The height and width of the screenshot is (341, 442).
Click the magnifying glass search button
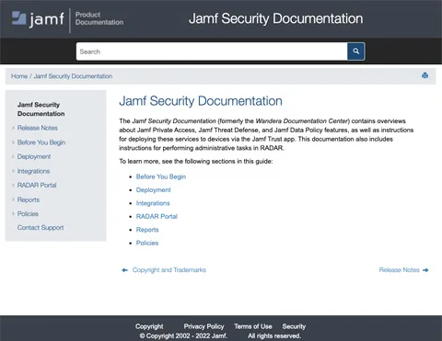[x=355, y=51]
